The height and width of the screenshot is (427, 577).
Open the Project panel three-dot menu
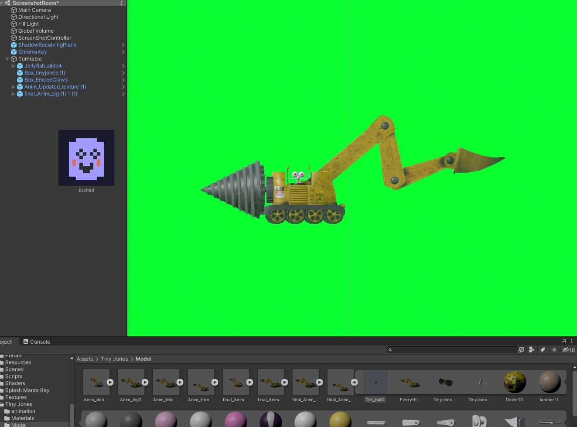pyautogui.click(x=572, y=341)
